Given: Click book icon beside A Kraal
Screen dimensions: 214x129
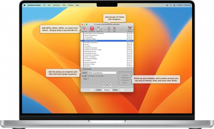Looking at the screenshot, I should pyautogui.click(x=83, y=44).
